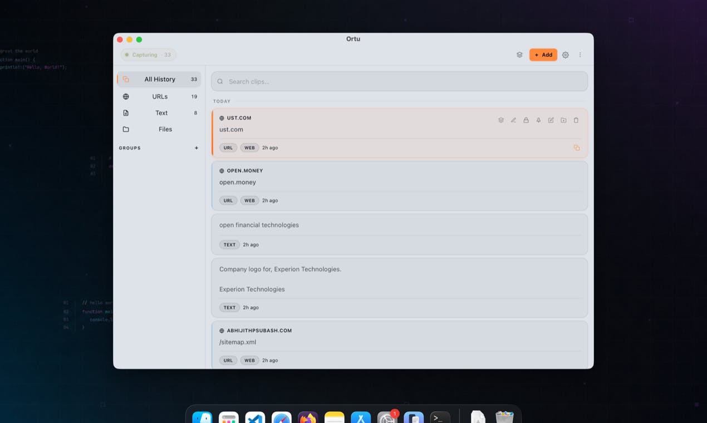Click square-pen note icon on ust.com card
The image size is (707, 423).
click(551, 120)
